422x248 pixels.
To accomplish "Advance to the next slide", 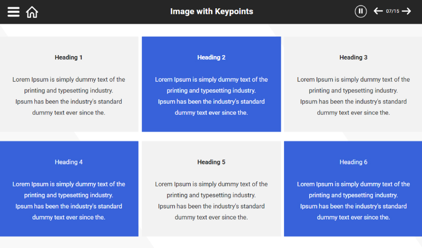I will [x=406, y=11].
